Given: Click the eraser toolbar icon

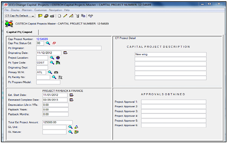Looking at the screenshot, I should pyautogui.click(x=46, y=16).
